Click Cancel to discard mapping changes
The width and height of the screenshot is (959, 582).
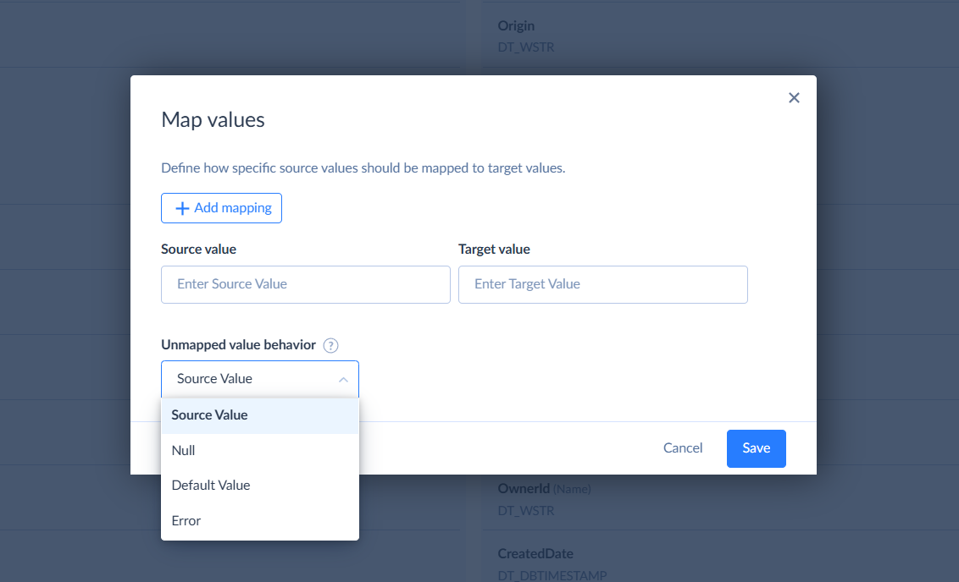(x=682, y=448)
